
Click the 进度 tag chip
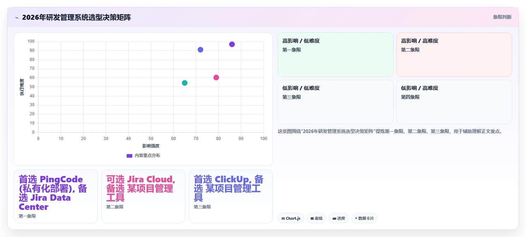(339, 218)
